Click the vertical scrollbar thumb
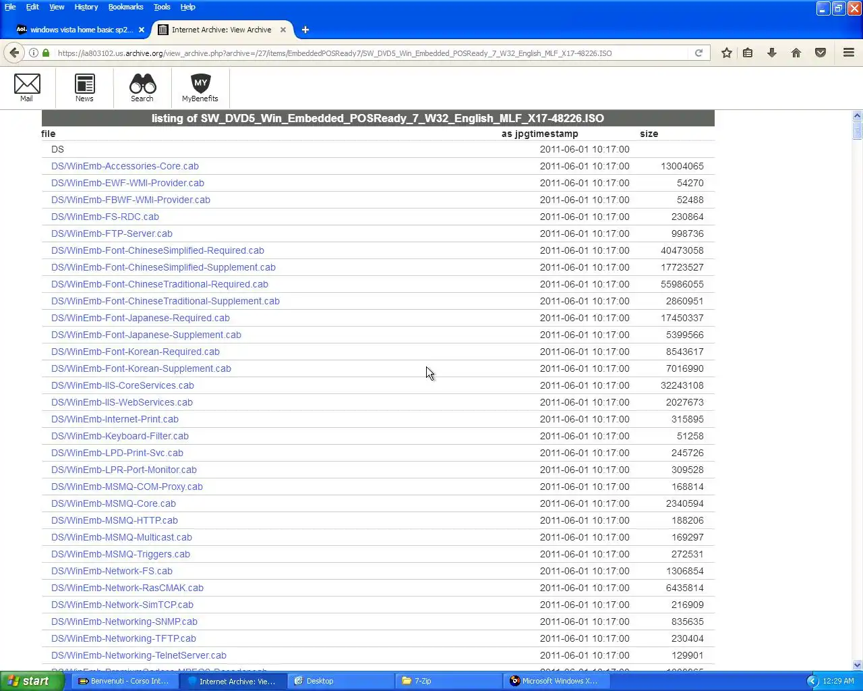The width and height of the screenshot is (863, 691). (858, 130)
